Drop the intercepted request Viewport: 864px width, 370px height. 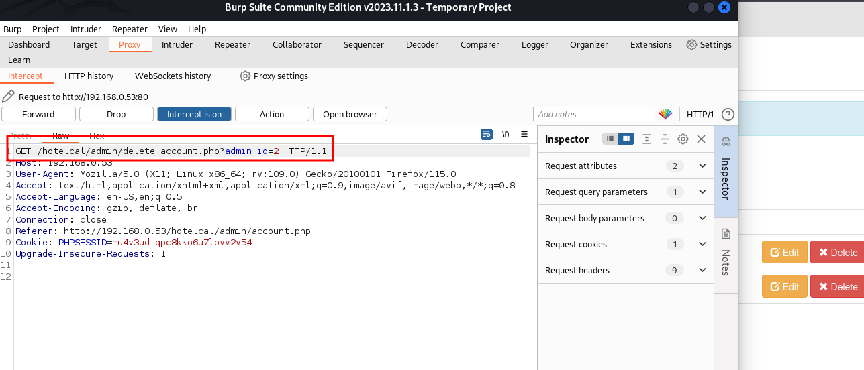tap(116, 114)
